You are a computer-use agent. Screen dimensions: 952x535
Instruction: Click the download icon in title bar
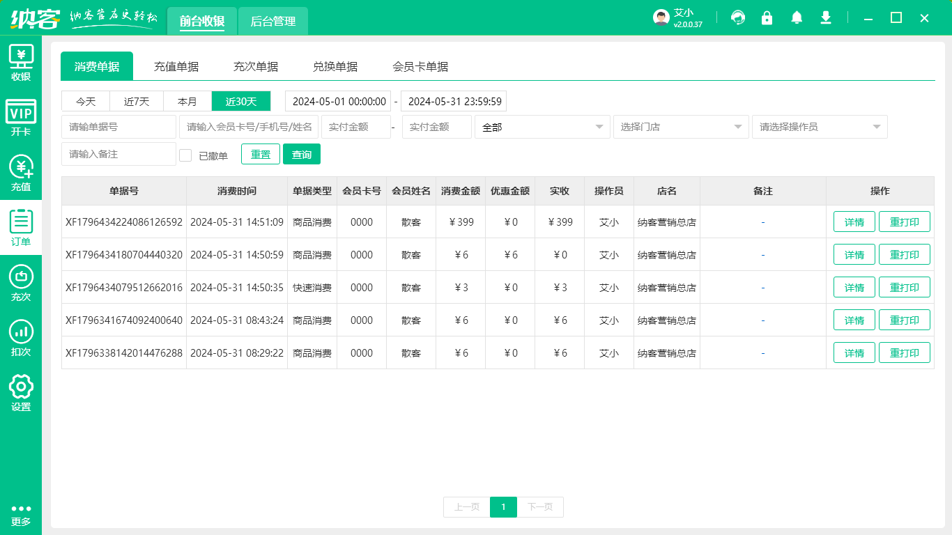[x=826, y=18]
